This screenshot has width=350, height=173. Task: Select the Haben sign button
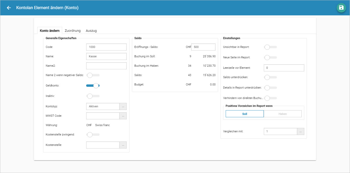click(x=283, y=114)
